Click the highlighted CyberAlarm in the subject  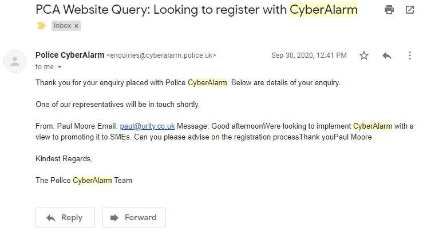(x=323, y=10)
